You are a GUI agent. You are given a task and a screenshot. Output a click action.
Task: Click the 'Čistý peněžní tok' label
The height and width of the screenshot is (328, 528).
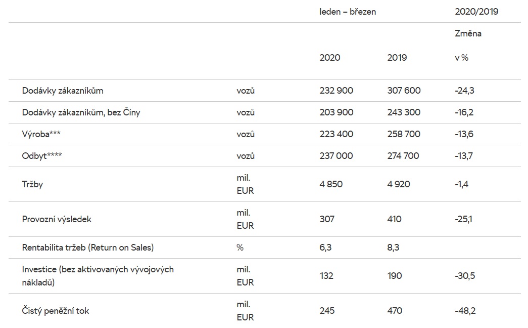[x=56, y=311]
